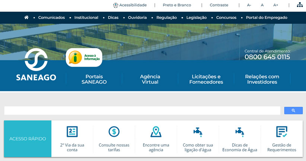
Task: Open the Concursos menu
Action: point(226,17)
